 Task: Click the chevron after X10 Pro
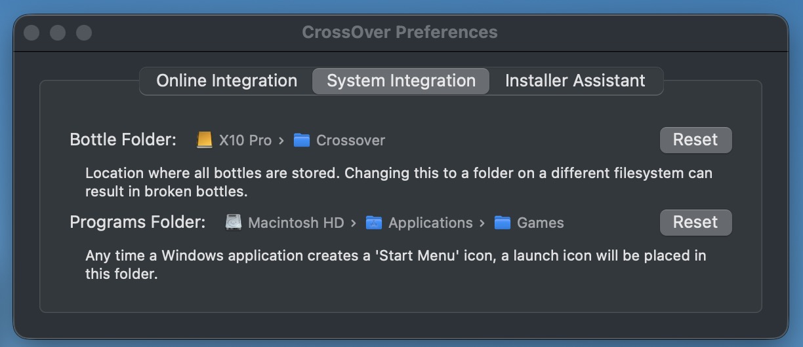(281, 140)
